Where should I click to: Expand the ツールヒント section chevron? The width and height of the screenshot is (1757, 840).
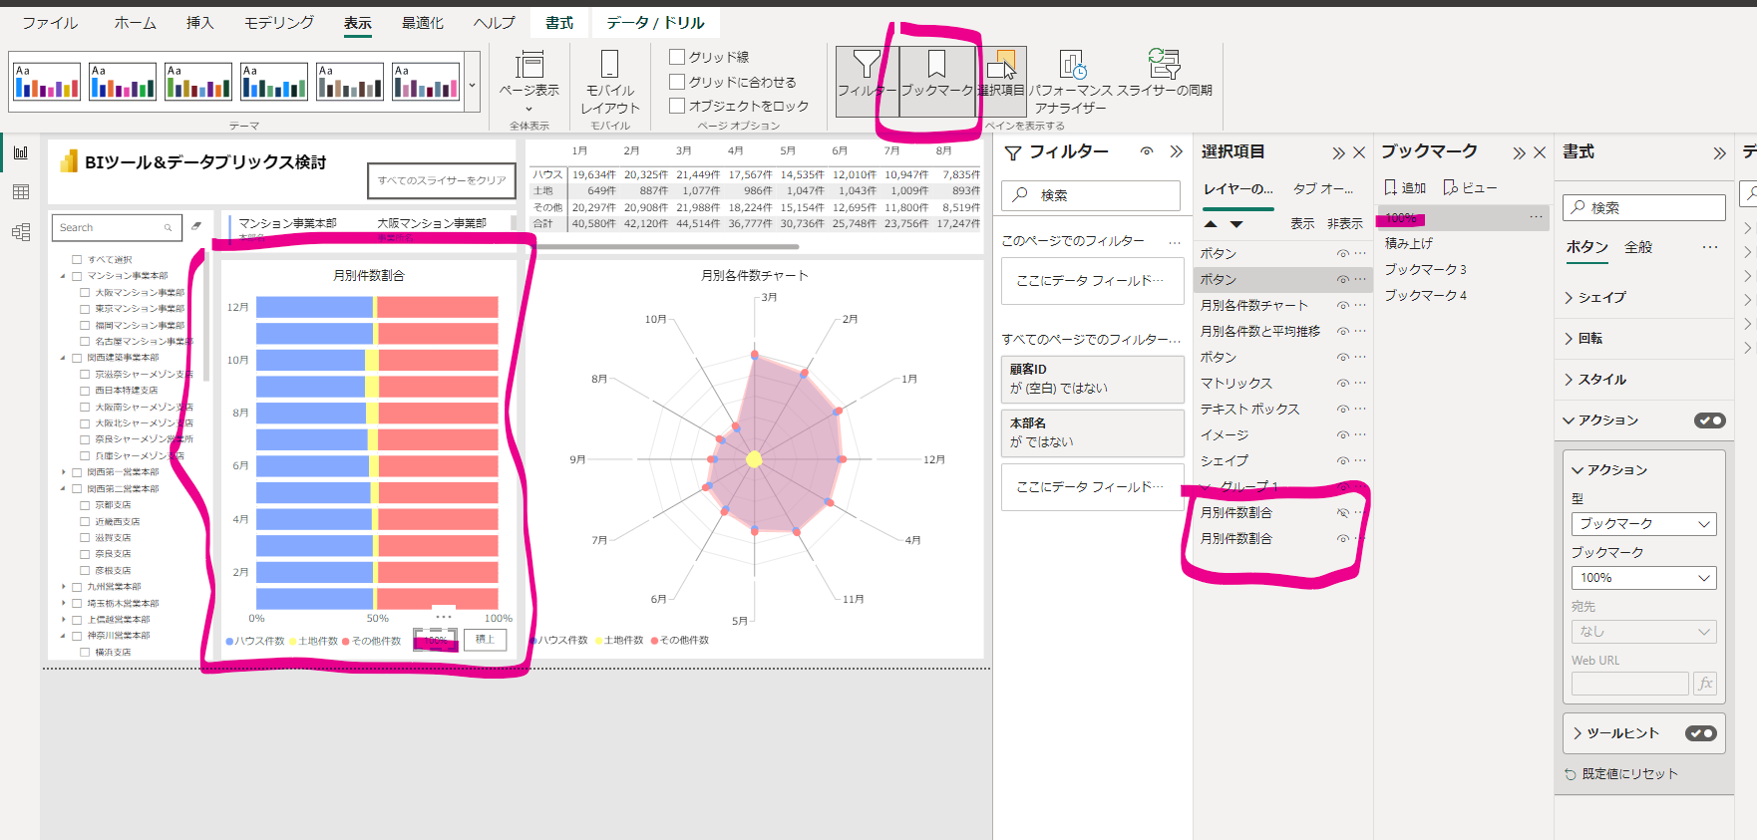point(1578,733)
